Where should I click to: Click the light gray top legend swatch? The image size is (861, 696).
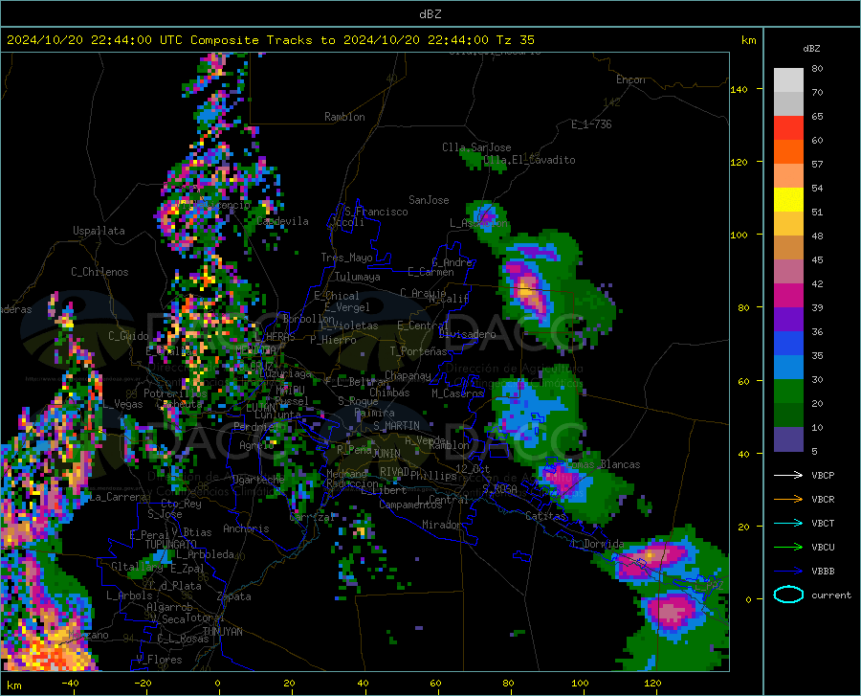(x=788, y=79)
